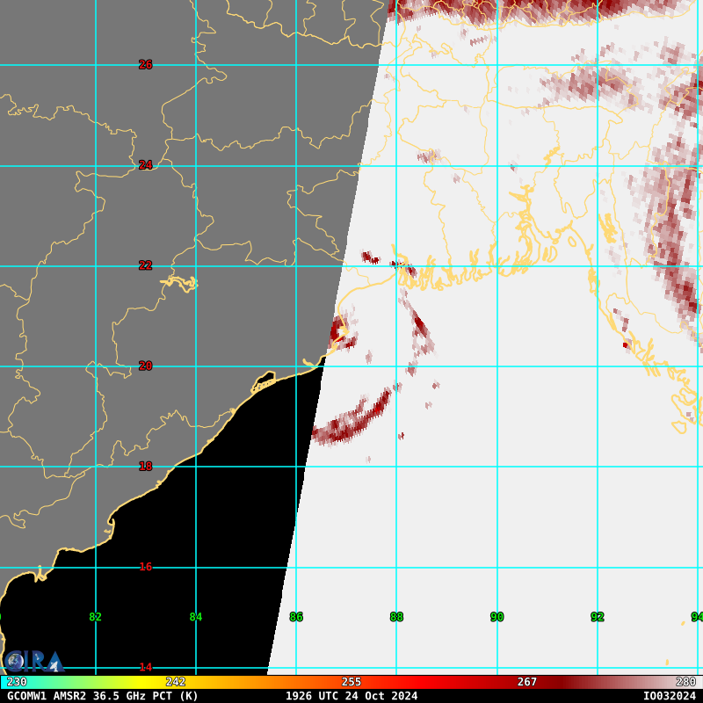The width and height of the screenshot is (703, 703).
Task: Select the red 24 latitude label
Action: tap(145, 165)
